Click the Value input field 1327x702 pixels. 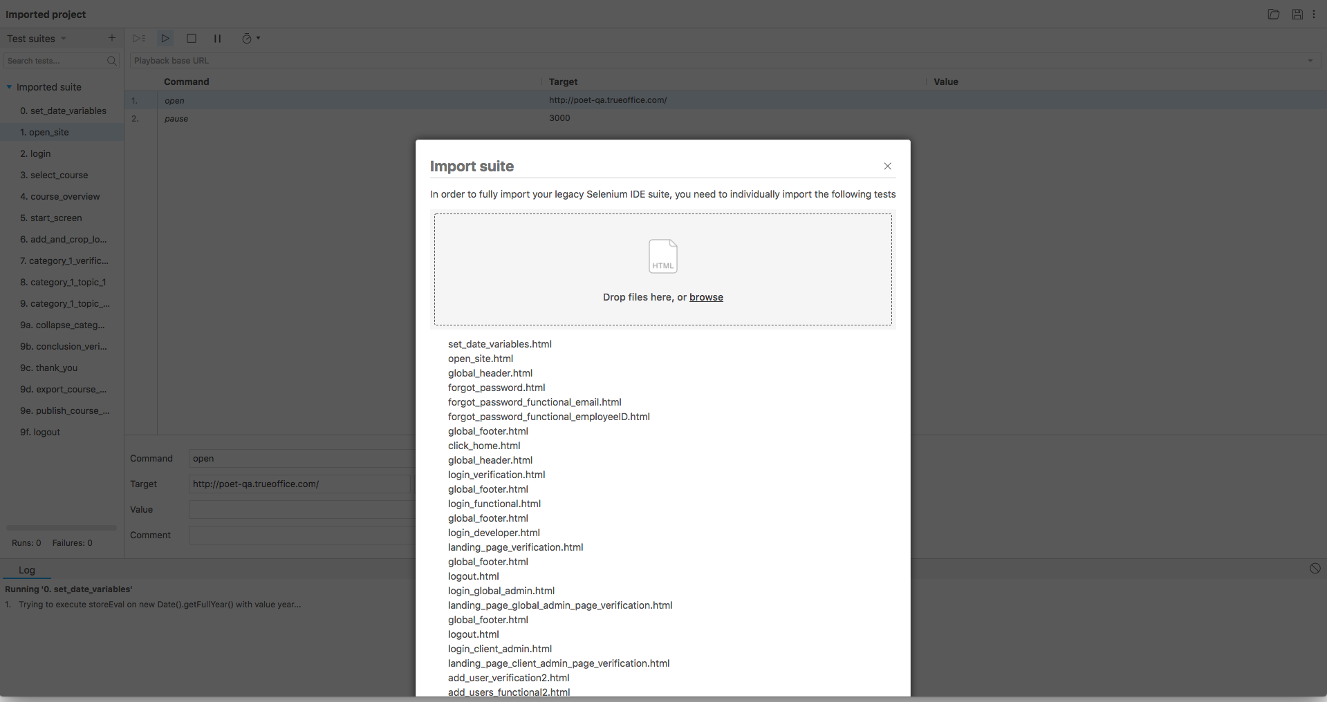(301, 509)
